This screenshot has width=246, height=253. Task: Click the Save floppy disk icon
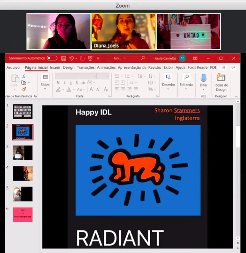coord(63,58)
